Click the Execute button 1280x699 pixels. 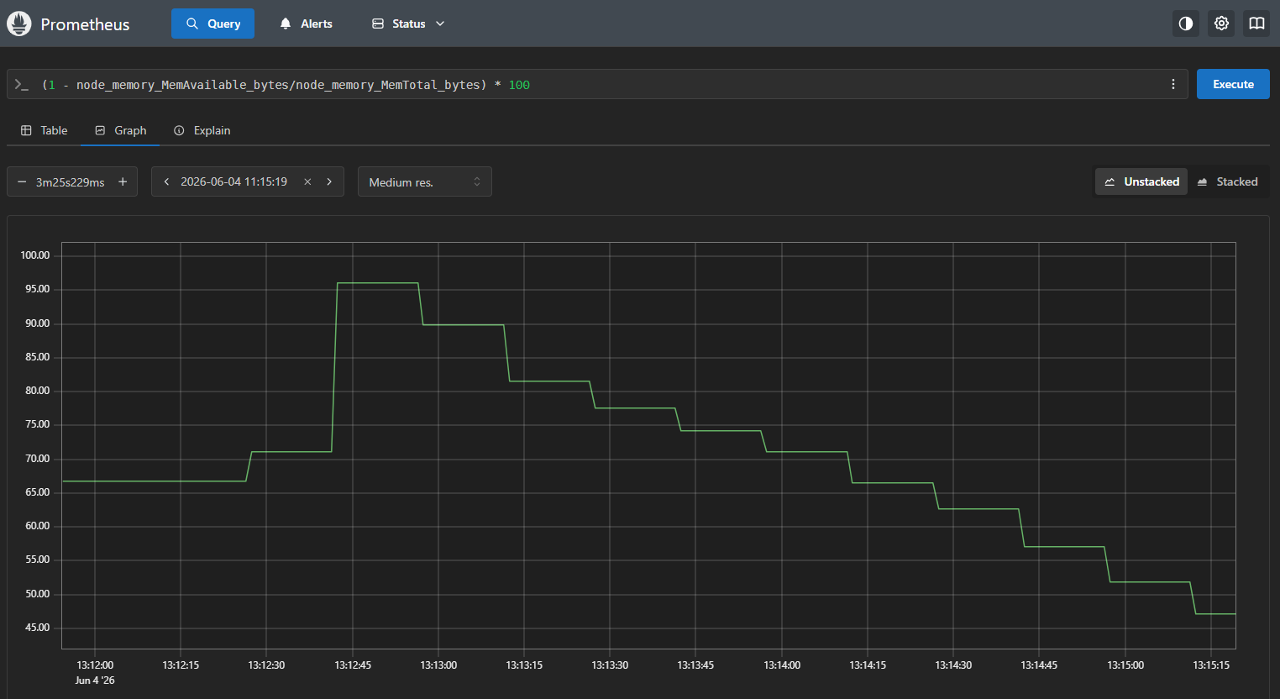(x=1233, y=84)
